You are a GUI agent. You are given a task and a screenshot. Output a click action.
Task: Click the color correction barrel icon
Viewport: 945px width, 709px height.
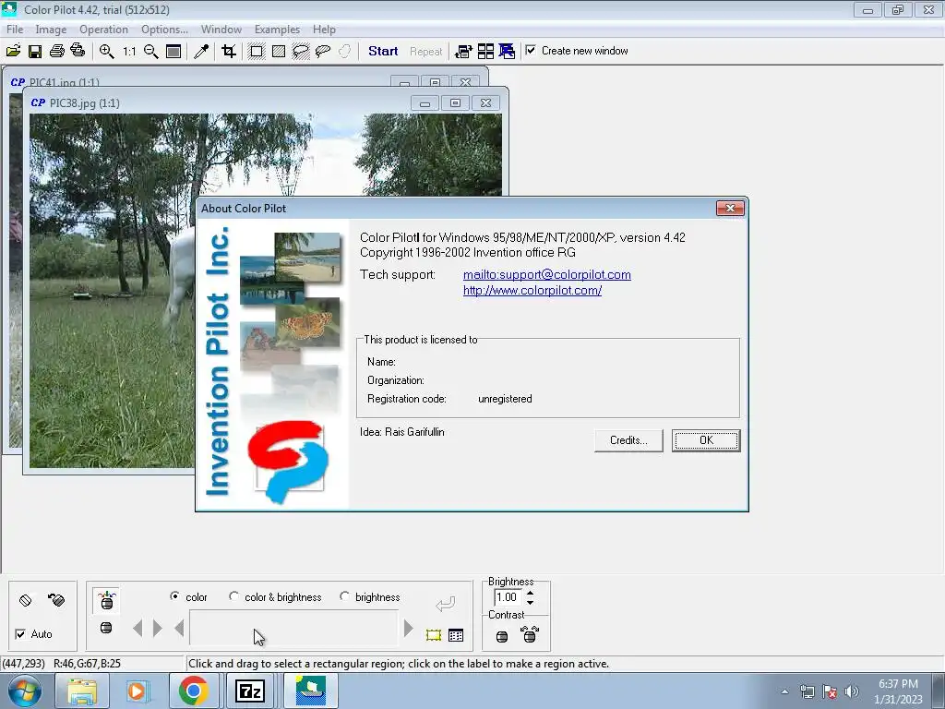(x=107, y=600)
